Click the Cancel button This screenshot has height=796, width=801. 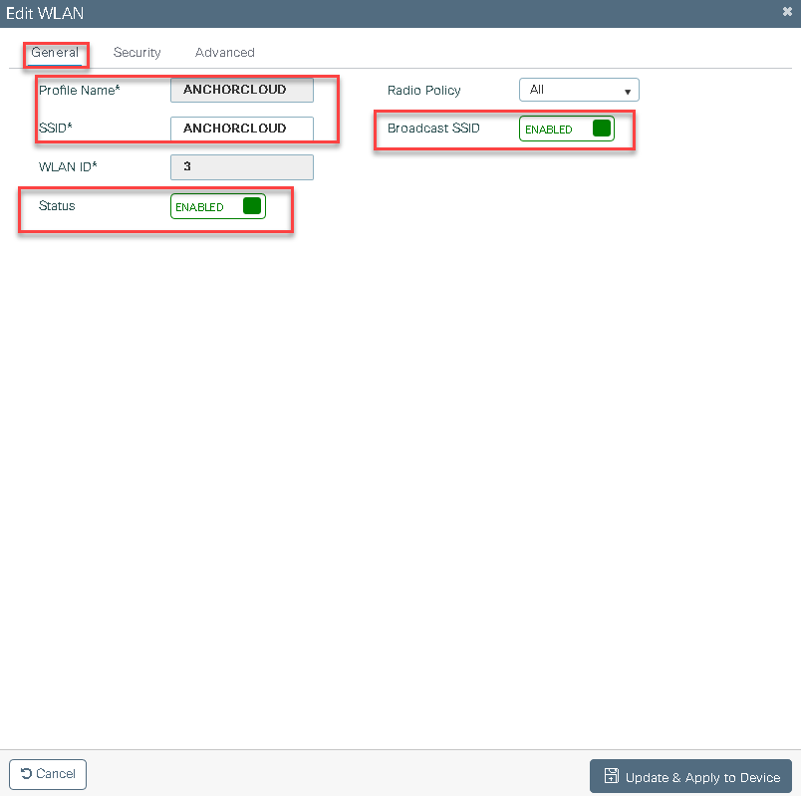(x=48, y=773)
